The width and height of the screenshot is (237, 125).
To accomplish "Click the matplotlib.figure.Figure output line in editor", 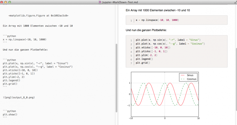I will click(x=38, y=16).
